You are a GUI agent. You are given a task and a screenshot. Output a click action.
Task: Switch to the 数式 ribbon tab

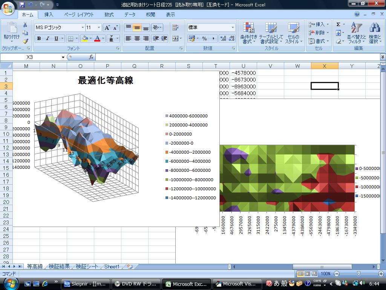(109, 15)
